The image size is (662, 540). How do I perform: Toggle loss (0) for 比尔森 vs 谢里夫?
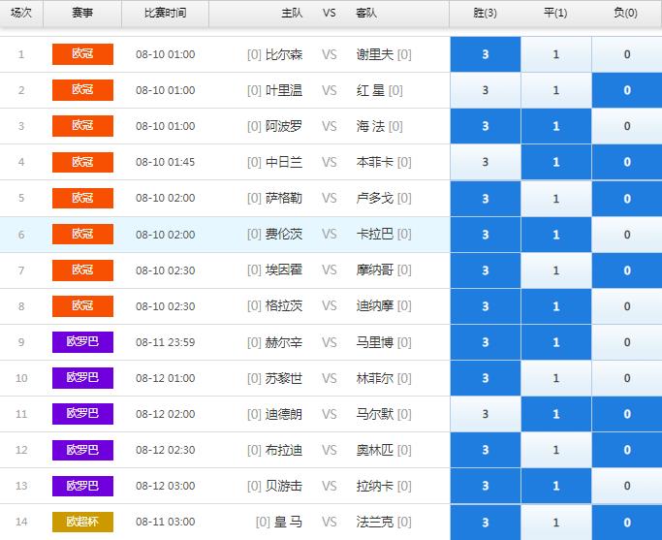pos(627,54)
